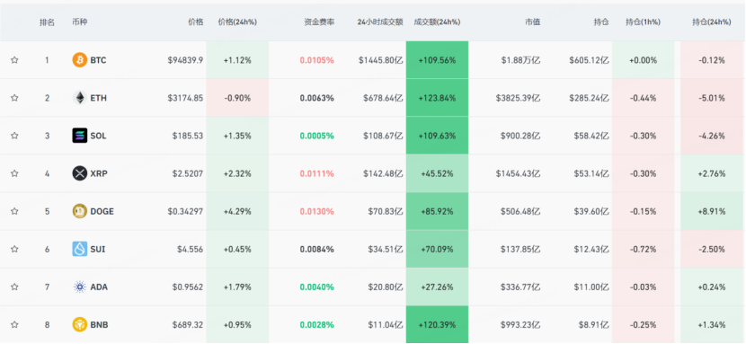Image resolution: width=746 pixels, height=344 pixels.
Task: Click the XRP black circle logo
Action: [x=79, y=173]
